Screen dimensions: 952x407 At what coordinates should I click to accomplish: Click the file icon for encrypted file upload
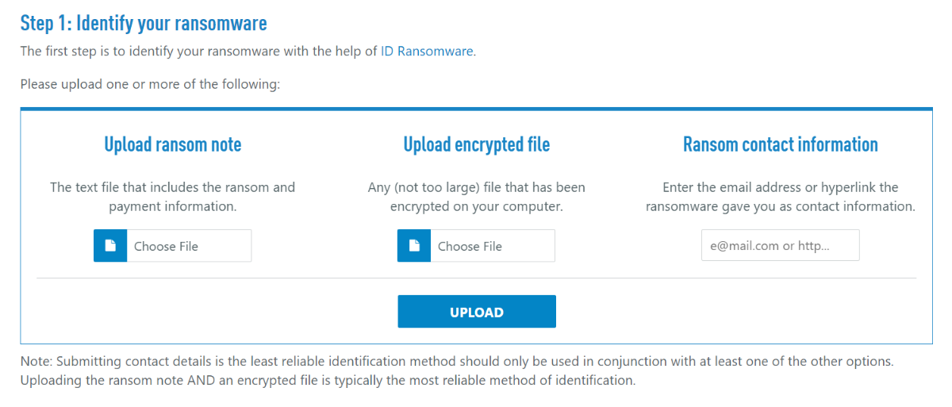pos(414,246)
